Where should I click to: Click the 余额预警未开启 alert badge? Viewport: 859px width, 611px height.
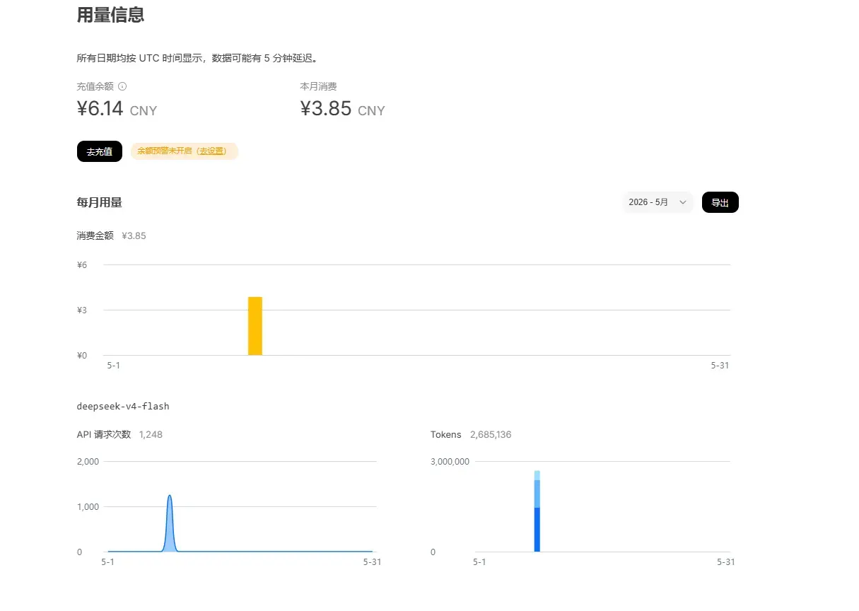pos(185,151)
